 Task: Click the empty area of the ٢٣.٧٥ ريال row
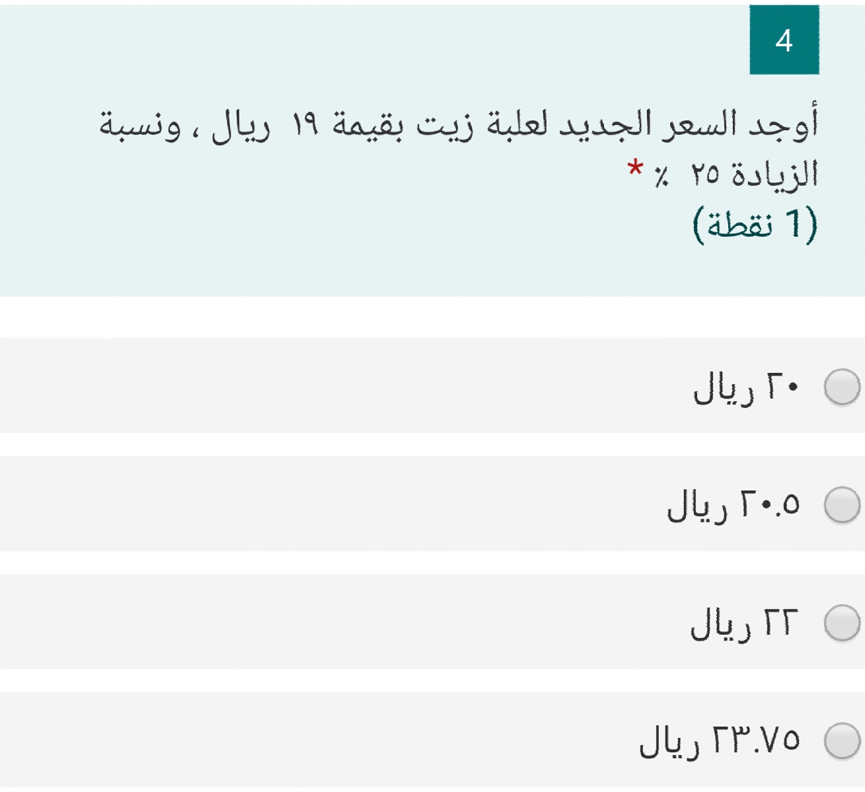(317, 739)
